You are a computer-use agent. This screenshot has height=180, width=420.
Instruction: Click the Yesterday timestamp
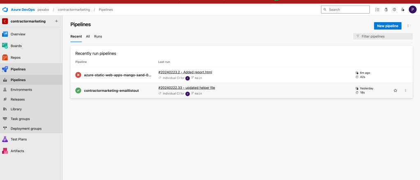click(367, 88)
